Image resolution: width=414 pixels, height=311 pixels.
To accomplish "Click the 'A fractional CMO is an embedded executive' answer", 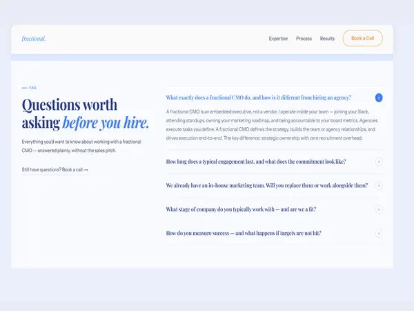I will pos(272,125).
